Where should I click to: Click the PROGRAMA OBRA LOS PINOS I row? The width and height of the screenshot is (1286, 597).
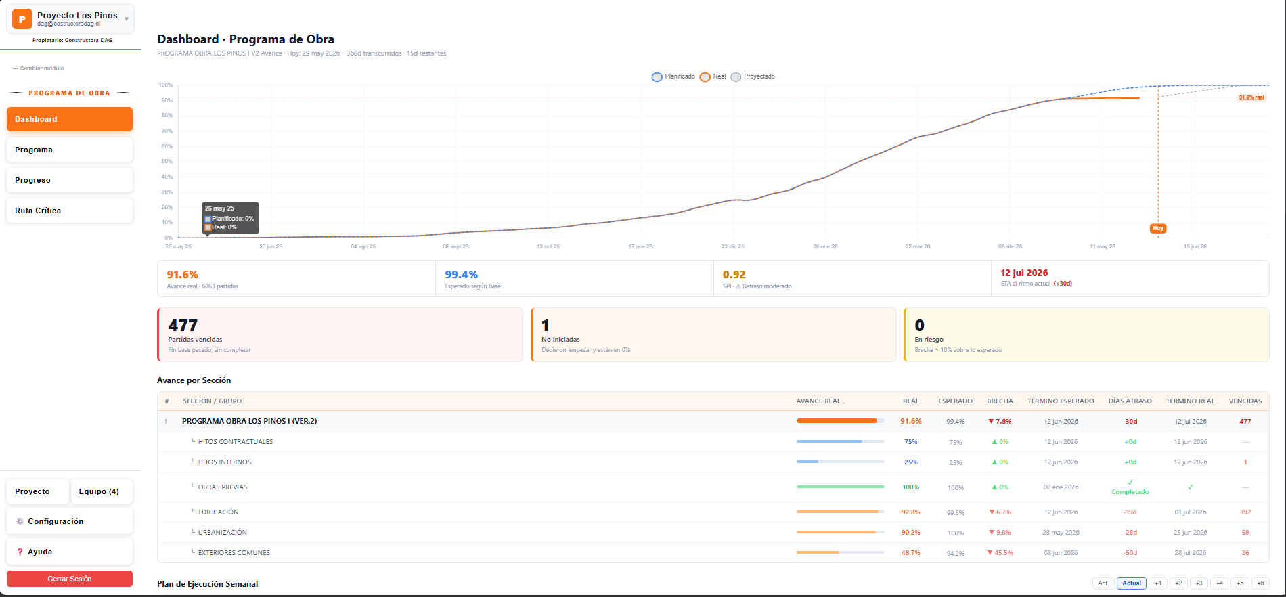[x=713, y=421]
